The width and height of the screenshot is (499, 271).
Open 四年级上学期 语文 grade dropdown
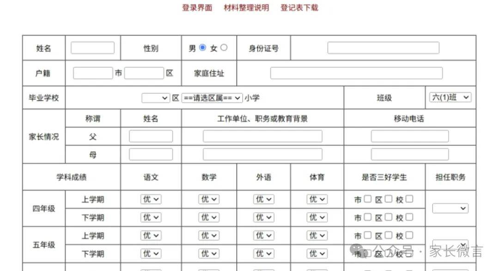click(x=151, y=199)
